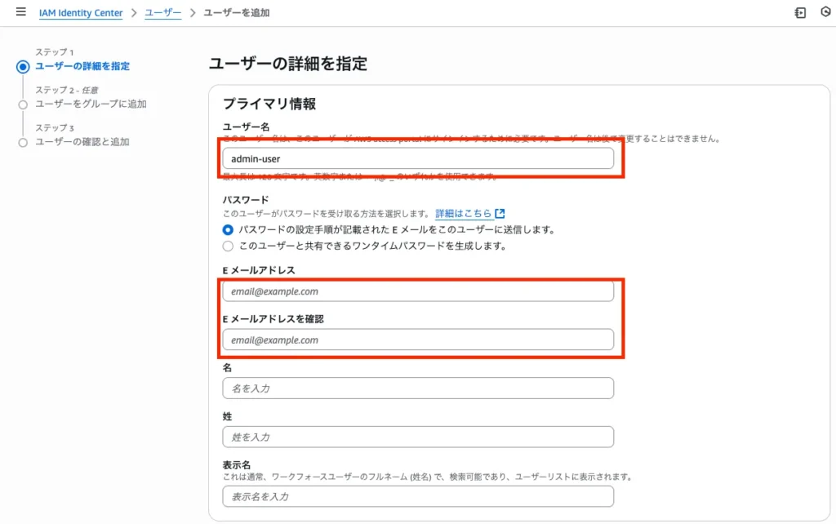Click the hexagon clock icon top right

825,13
